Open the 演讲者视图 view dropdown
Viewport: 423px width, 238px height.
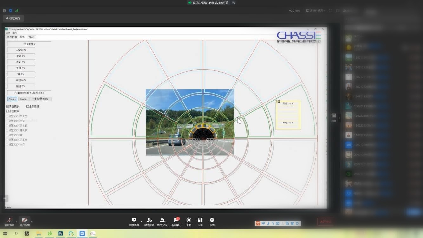click(x=315, y=10)
